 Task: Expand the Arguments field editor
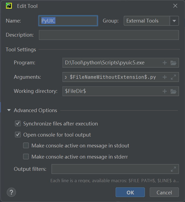coord(173,77)
